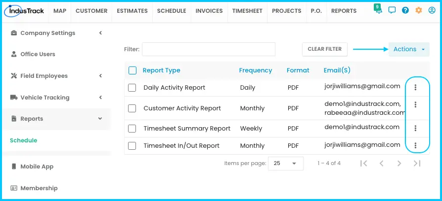Sort by Report Type column header

162,70
